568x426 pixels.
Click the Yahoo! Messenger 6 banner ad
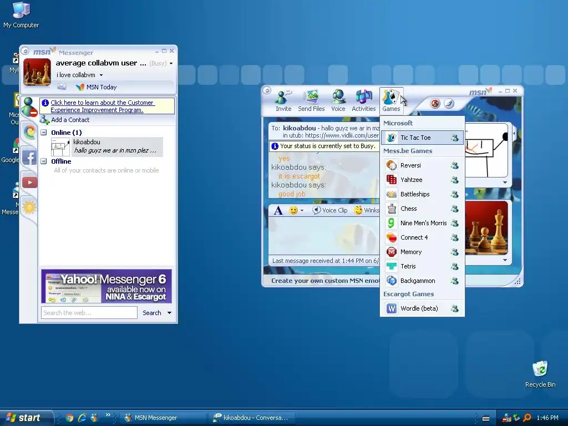(x=106, y=286)
